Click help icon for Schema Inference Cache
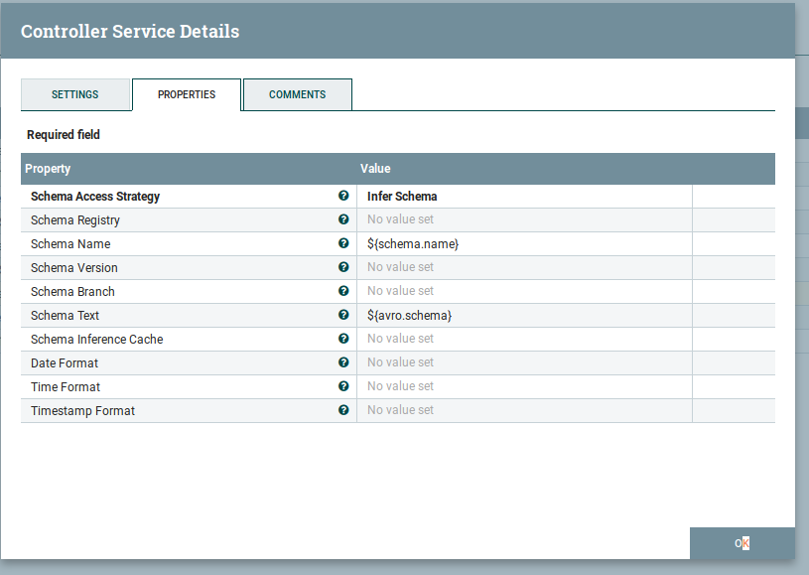 coord(343,339)
